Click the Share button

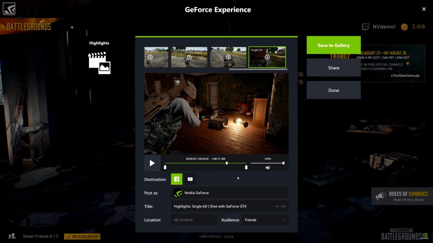(333, 68)
